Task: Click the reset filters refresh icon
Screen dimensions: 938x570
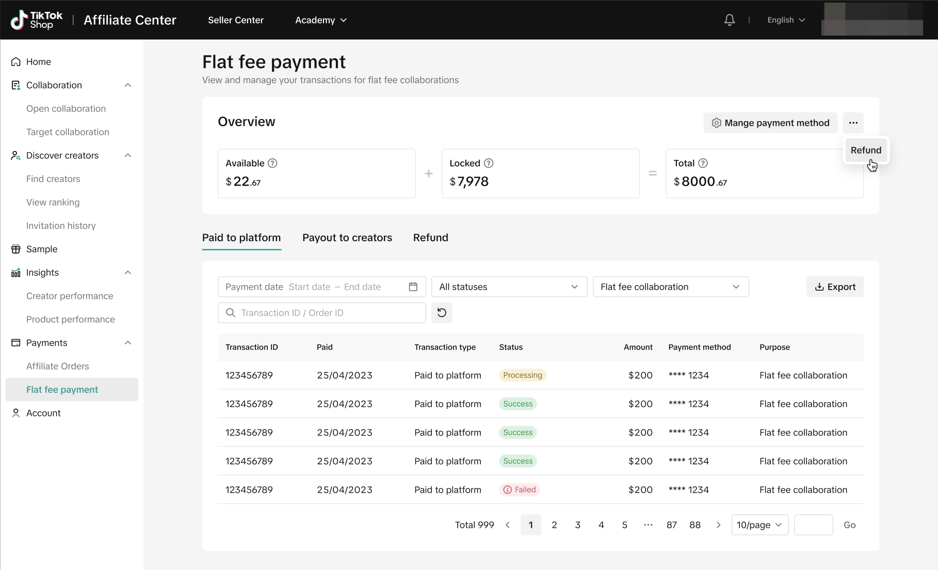Action: (442, 313)
